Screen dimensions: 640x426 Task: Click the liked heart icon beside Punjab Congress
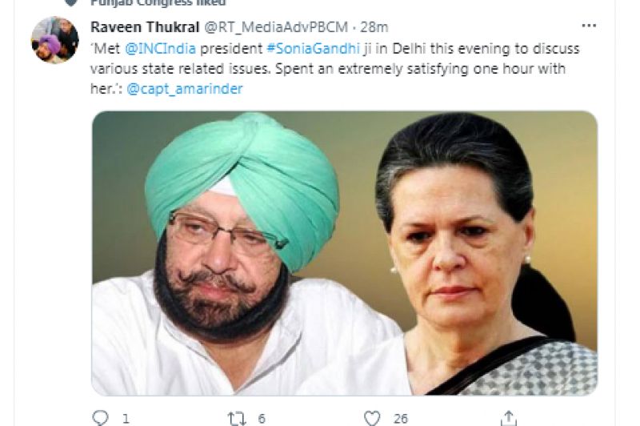71,3
